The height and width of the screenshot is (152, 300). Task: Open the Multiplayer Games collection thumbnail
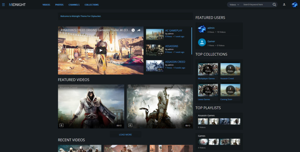[x=208, y=69]
